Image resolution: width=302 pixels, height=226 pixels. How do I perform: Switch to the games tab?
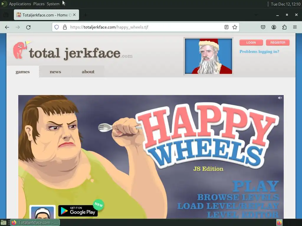pyautogui.click(x=23, y=72)
